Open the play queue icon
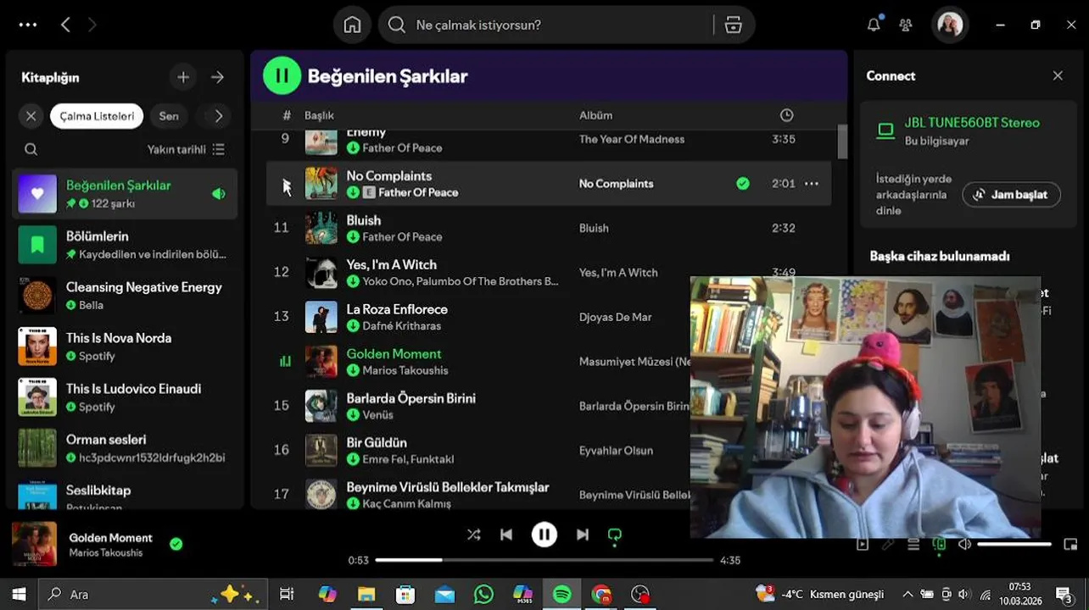The image size is (1089, 610). click(913, 545)
